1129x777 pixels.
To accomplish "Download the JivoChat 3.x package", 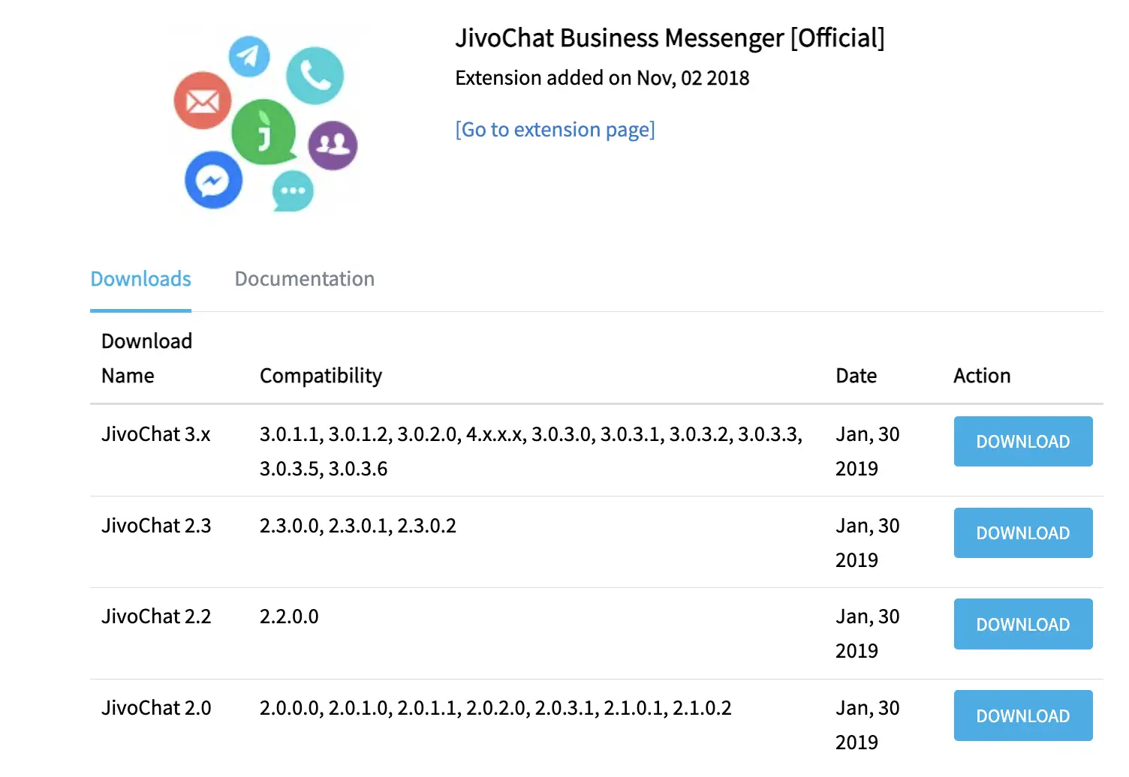I will click(1022, 442).
